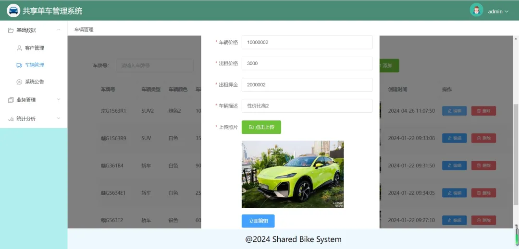
Task: Click the 车牌号 column header
Action: [x=108, y=89]
